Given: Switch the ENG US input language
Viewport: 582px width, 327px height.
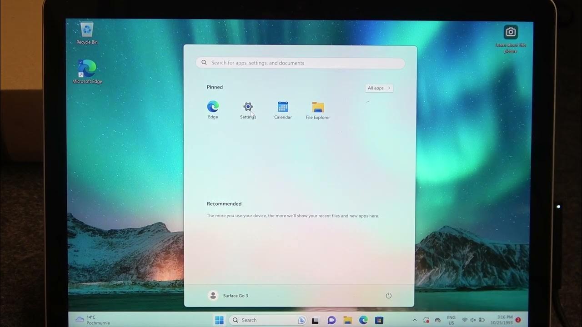Looking at the screenshot, I should tap(451, 320).
